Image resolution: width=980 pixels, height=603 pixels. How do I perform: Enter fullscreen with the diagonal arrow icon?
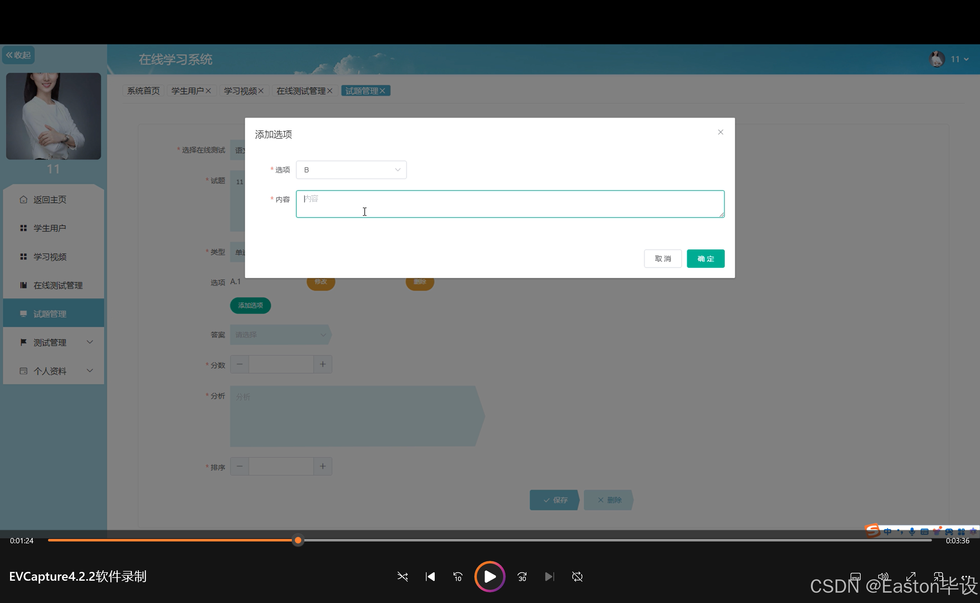(x=911, y=577)
